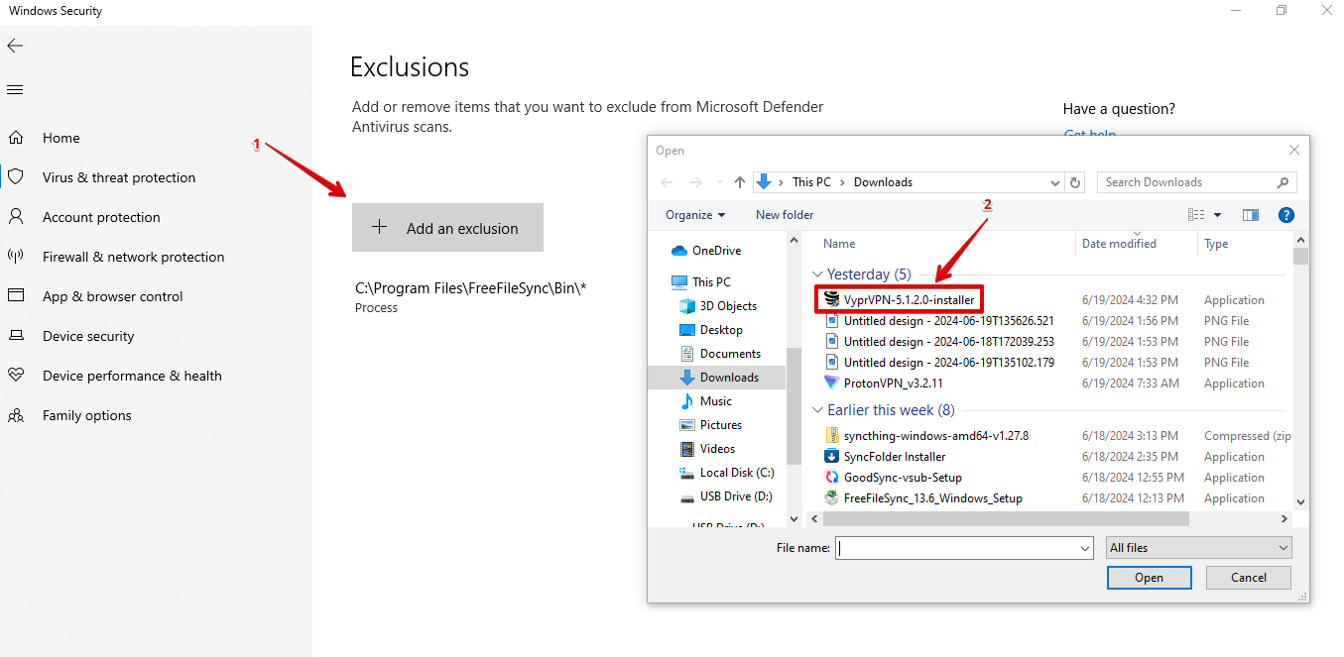Open Device security section
The image size is (1344, 657).
click(x=88, y=336)
